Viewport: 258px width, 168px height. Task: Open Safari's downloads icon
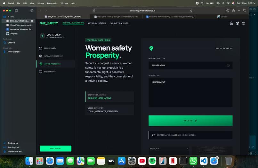(228, 11)
